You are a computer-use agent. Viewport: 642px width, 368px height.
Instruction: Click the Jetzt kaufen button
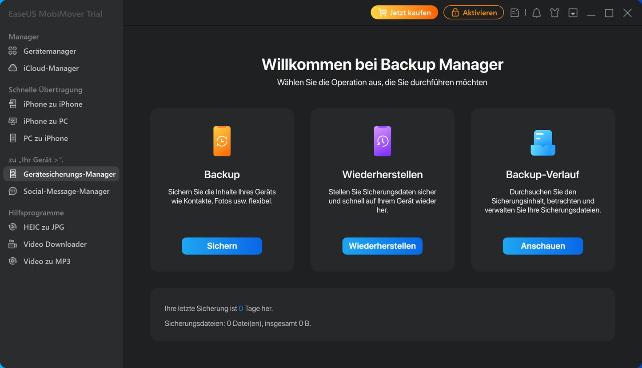(x=404, y=12)
